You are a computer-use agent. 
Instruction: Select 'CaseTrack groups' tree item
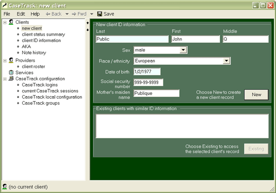[x=41, y=103]
